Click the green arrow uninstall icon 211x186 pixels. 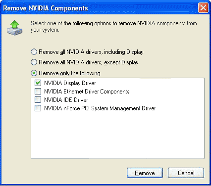pos(15,28)
